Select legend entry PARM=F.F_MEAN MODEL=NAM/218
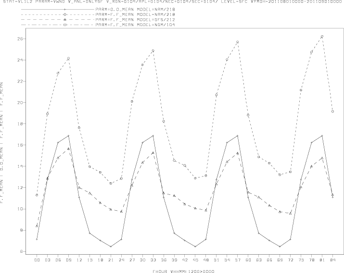344x273 pixels. tap(135, 14)
